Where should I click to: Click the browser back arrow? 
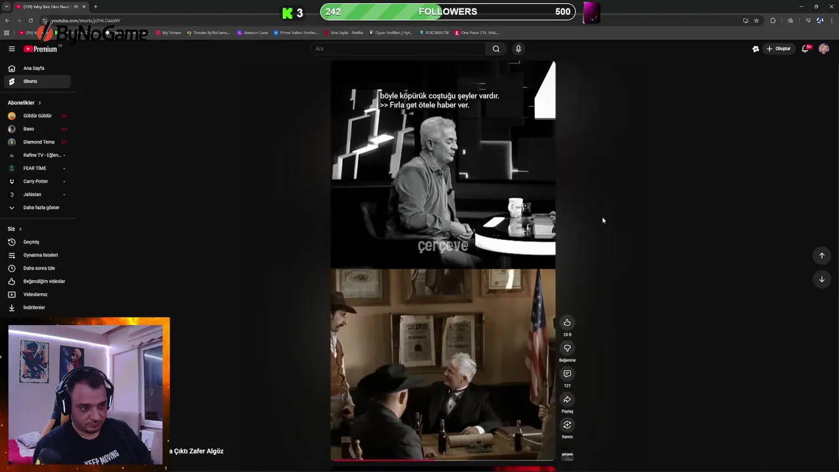(x=7, y=20)
